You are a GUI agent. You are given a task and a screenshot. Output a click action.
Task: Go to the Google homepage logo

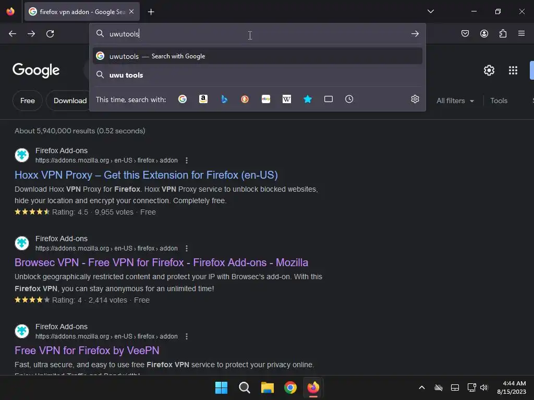coord(36,70)
